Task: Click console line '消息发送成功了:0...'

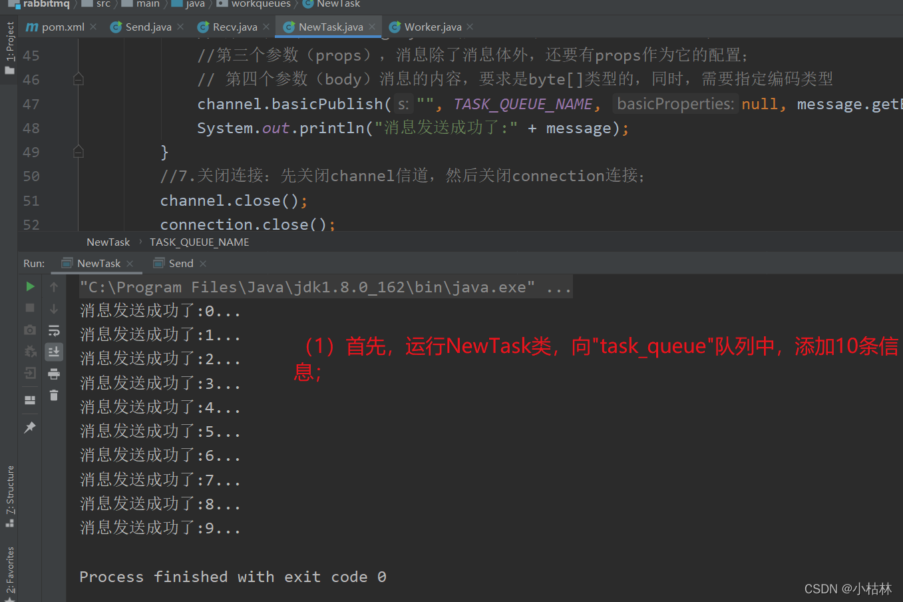Action: point(160,311)
